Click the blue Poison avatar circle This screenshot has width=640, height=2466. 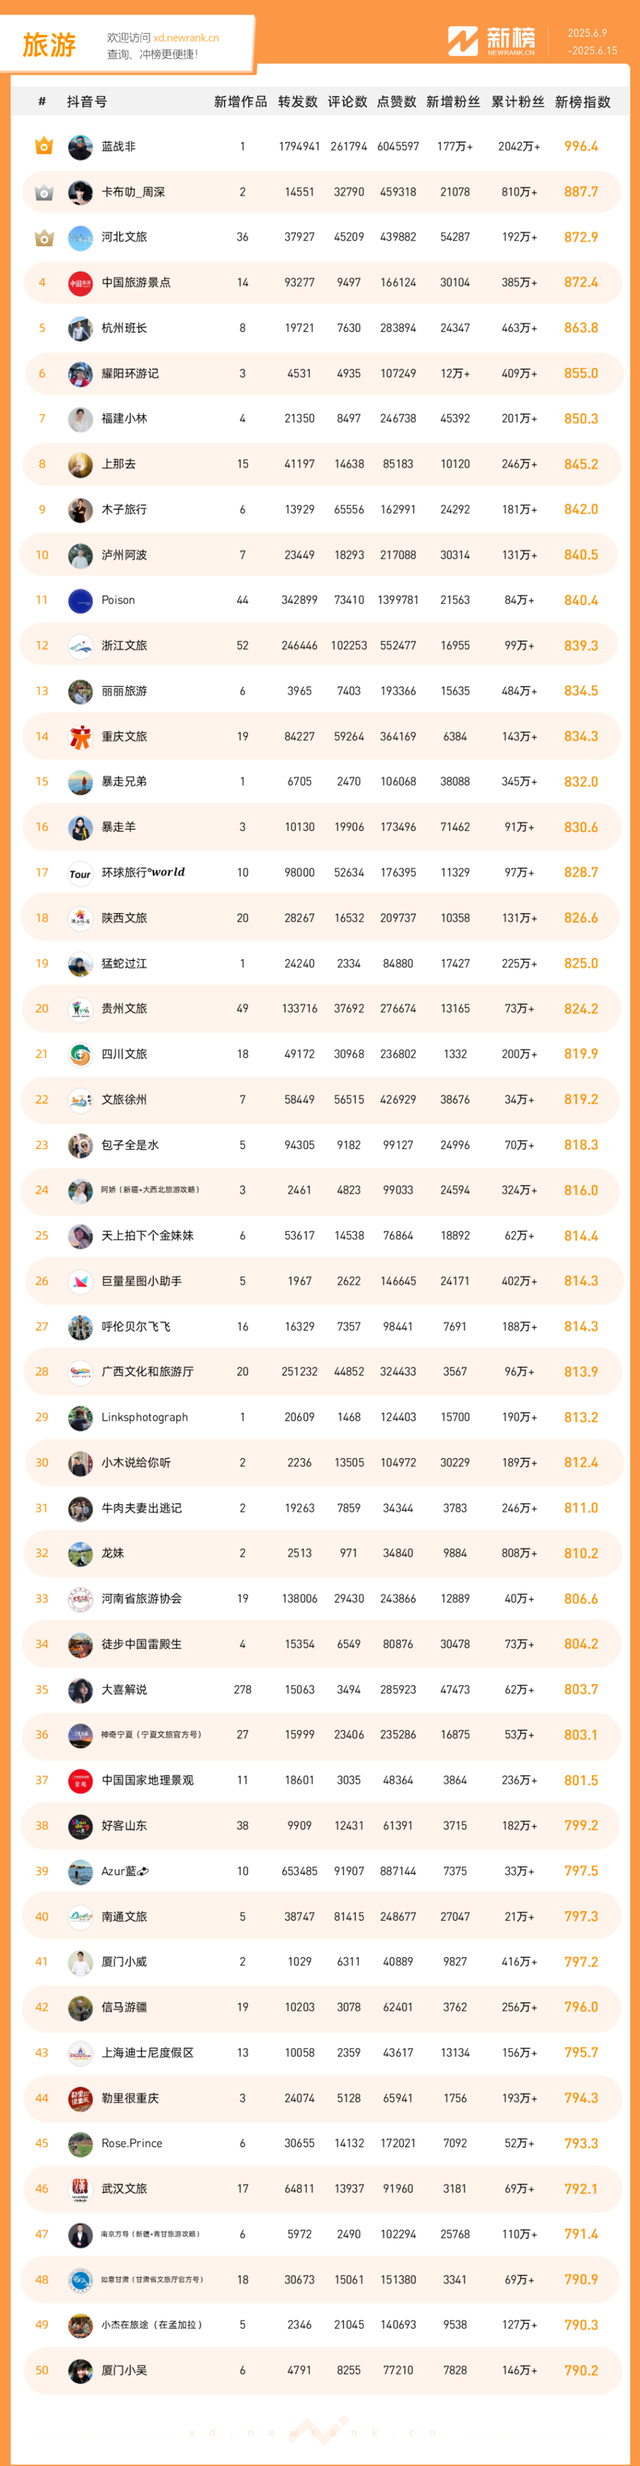coord(81,600)
